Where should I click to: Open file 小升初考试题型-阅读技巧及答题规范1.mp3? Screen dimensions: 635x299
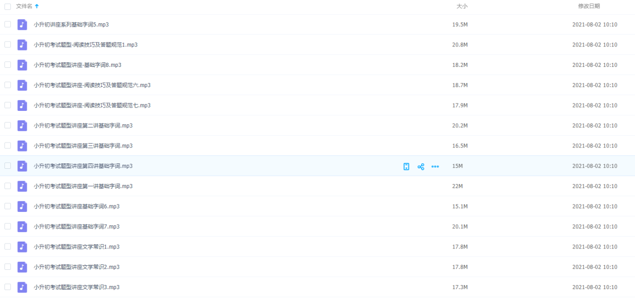[x=85, y=45]
